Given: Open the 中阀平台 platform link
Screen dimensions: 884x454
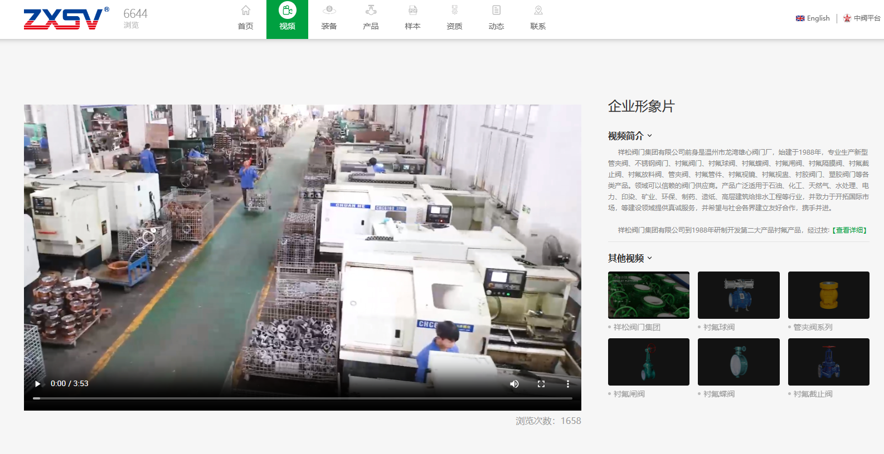Looking at the screenshot, I should pyautogui.click(x=862, y=18).
